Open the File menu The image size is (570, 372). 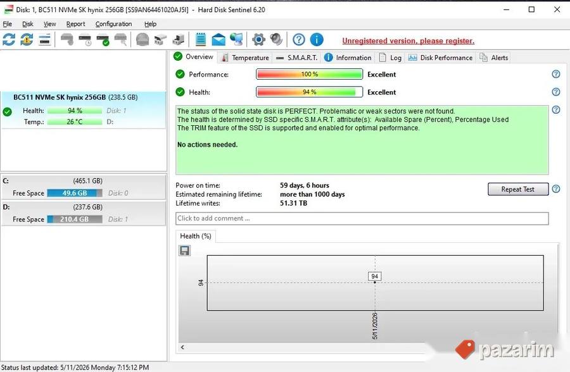(x=7, y=24)
